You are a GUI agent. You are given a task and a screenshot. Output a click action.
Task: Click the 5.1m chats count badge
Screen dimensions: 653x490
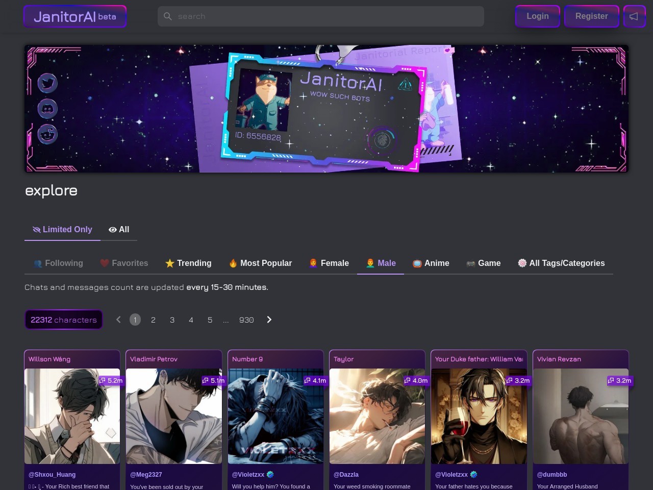click(x=213, y=381)
